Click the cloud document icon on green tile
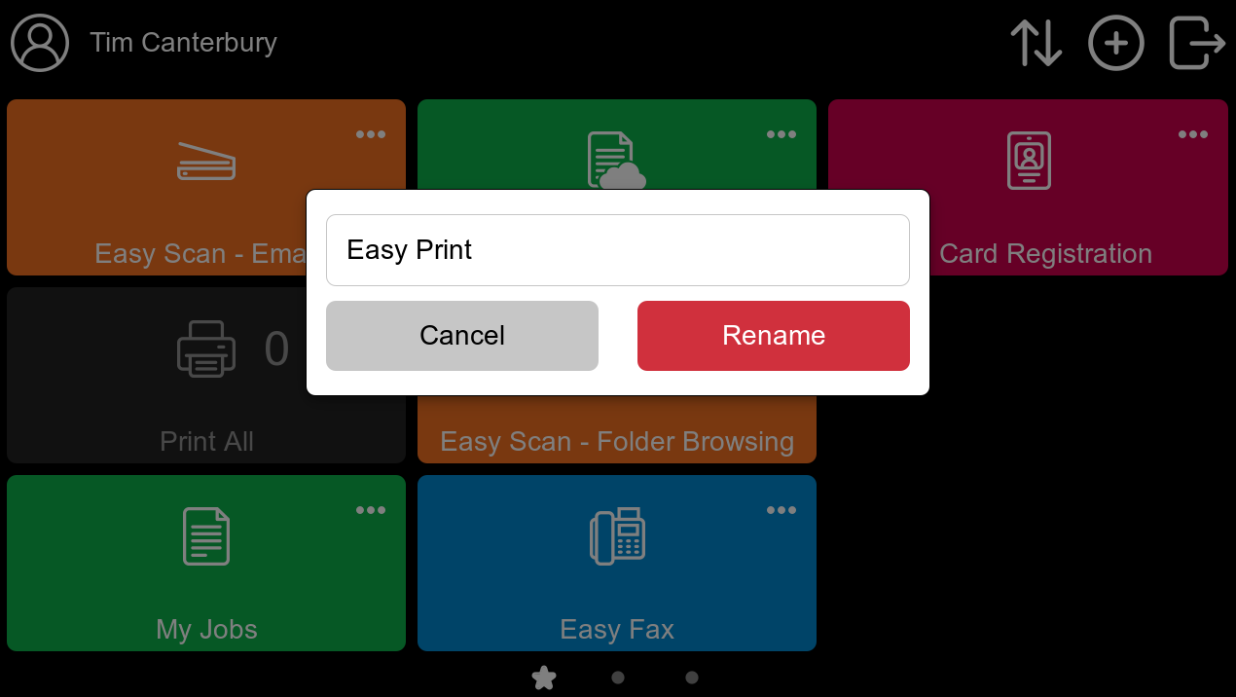 point(617,161)
